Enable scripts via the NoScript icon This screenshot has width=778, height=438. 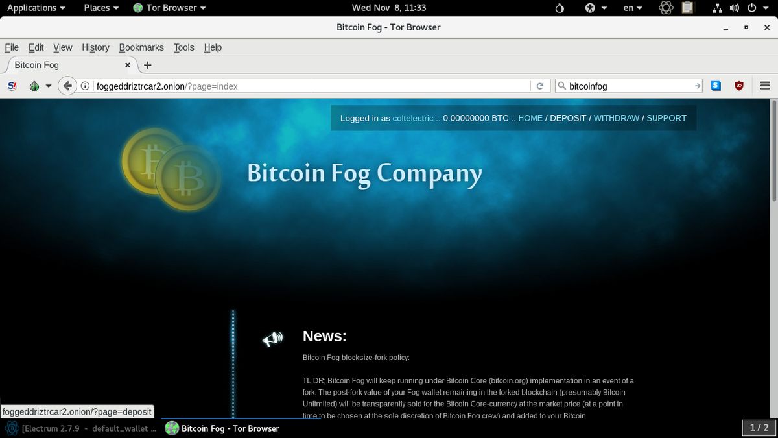coord(12,86)
